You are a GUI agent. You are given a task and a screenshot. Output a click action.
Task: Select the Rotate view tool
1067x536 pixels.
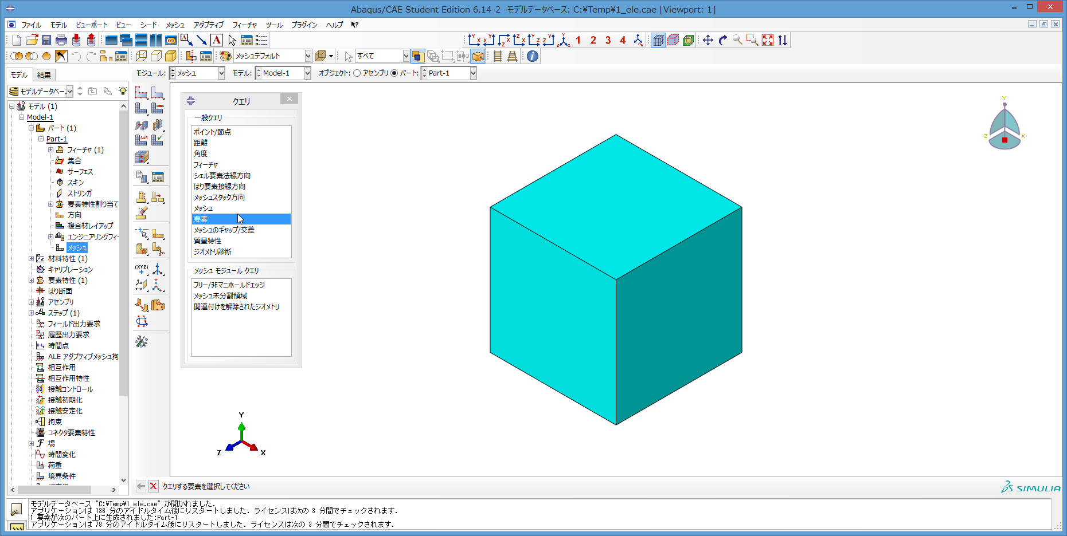[723, 40]
